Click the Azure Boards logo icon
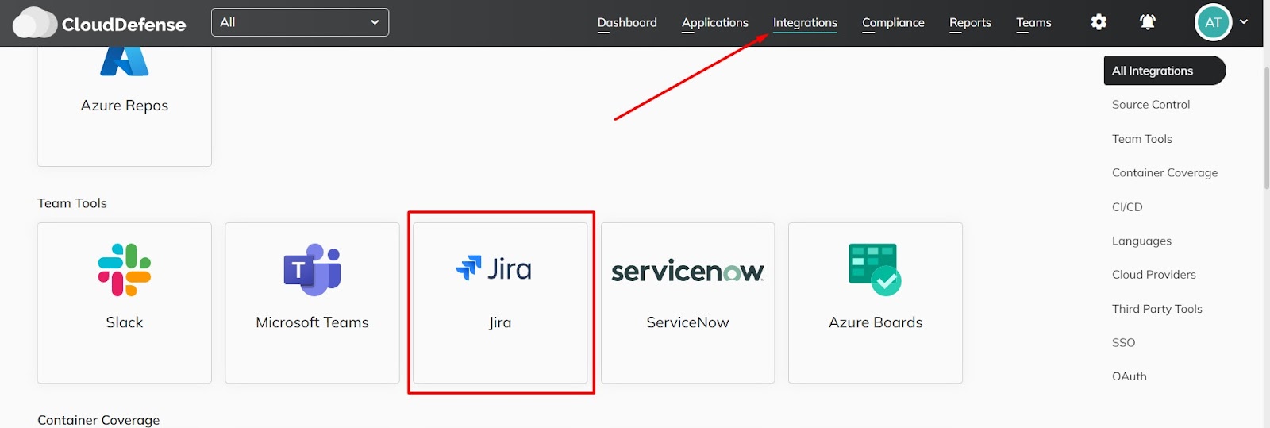This screenshot has height=428, width=1270. click(875, 270)
